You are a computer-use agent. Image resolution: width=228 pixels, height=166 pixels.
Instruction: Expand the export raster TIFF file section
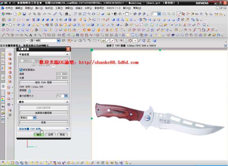point(67,129)
